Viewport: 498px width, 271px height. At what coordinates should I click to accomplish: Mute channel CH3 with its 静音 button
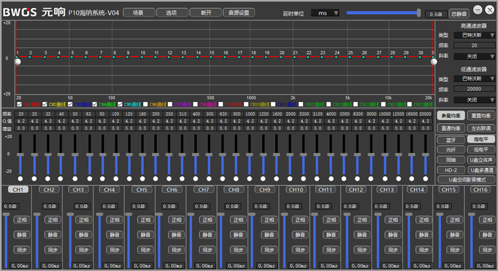(83, 234)
